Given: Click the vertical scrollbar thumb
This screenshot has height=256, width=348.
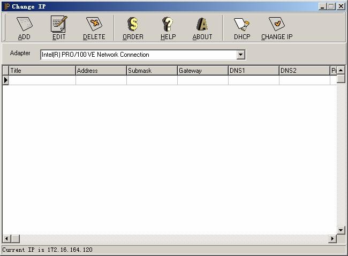Looking at the screenshot, I should tap(341, 79).
